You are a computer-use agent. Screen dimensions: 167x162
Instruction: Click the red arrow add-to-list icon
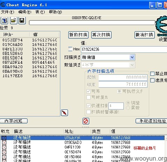[x=64, y=113]
